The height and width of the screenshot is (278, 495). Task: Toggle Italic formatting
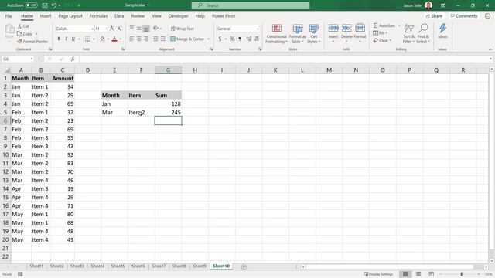click(x=66, y=39)
